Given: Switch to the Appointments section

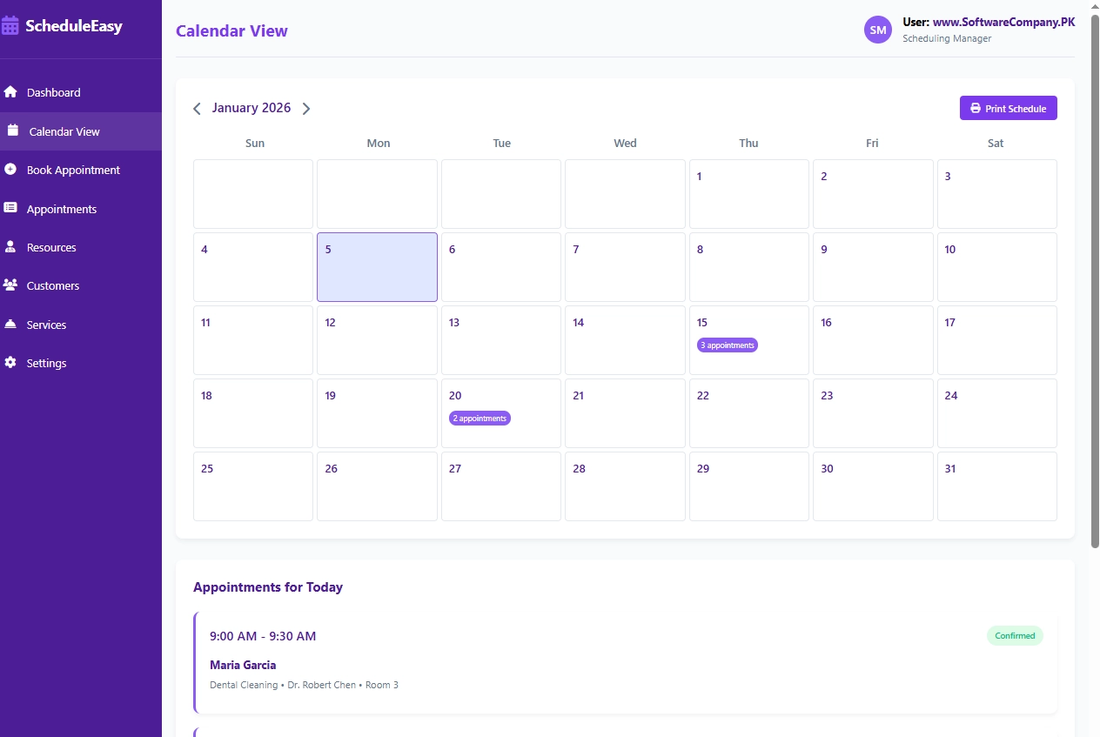Looking at the screenshot, I should (x=61, y=208).
